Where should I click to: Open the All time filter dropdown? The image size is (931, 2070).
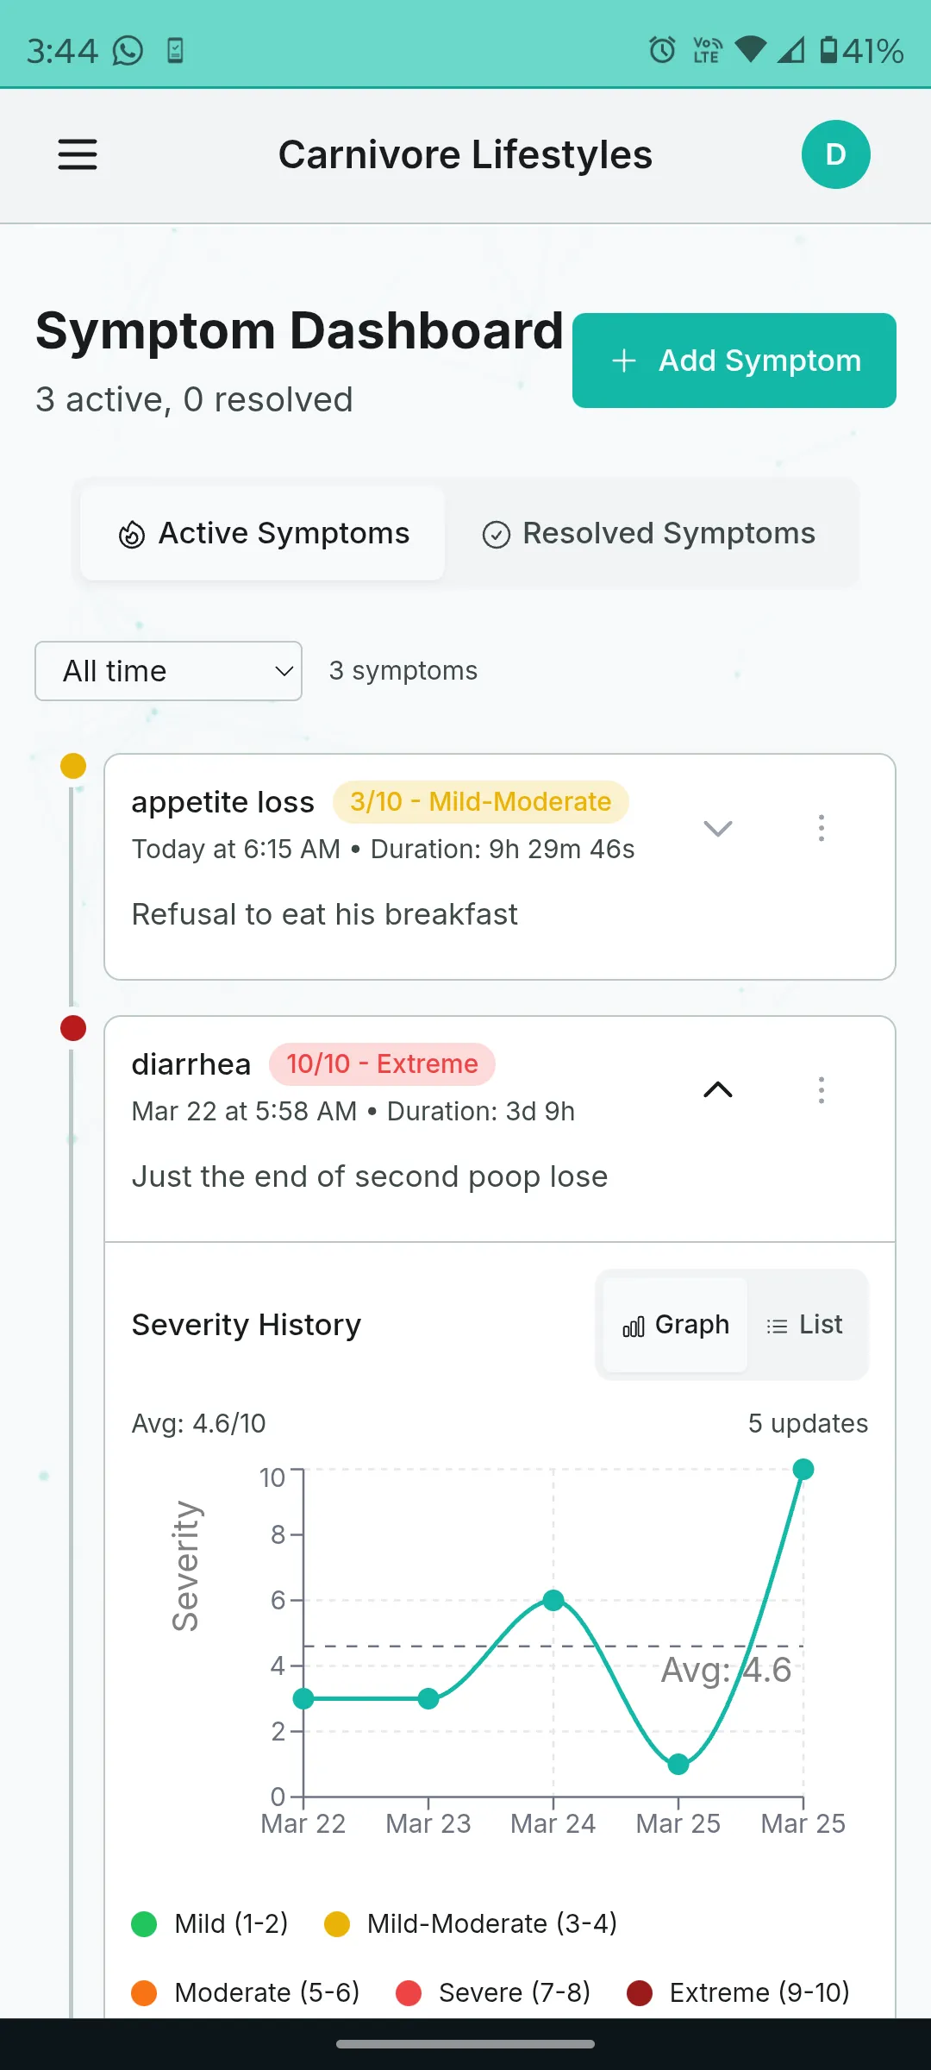pyautogui.click(x=168, y=671)
